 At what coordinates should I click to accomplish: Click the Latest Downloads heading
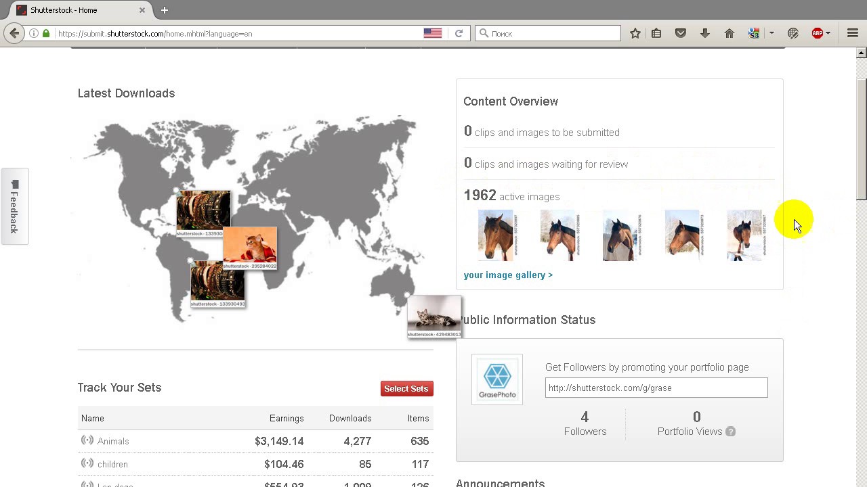(126, 93)
